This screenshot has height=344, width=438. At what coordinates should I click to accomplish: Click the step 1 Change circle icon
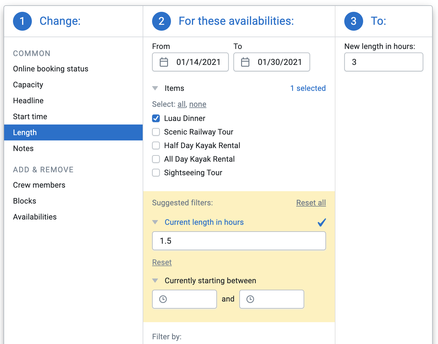pos(22,21)
